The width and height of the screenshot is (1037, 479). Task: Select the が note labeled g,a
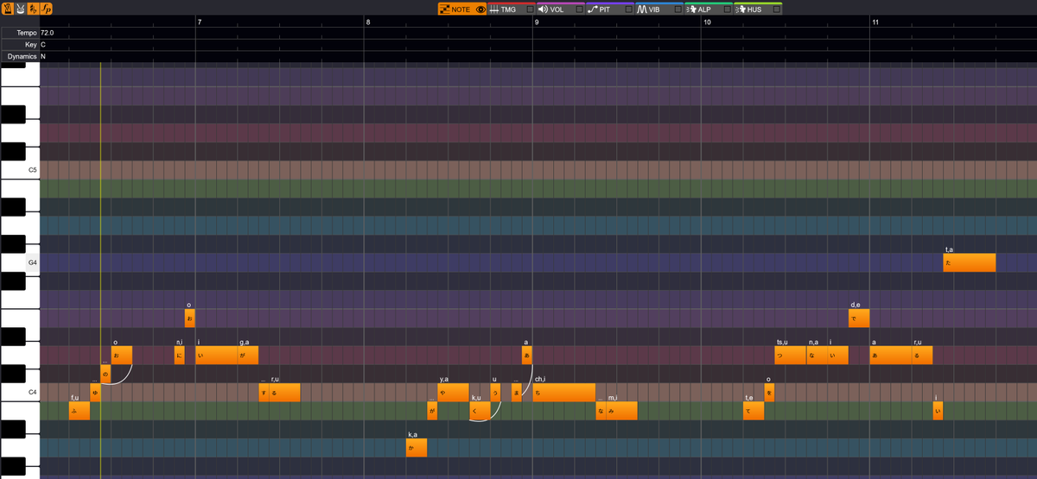[248, 356]
